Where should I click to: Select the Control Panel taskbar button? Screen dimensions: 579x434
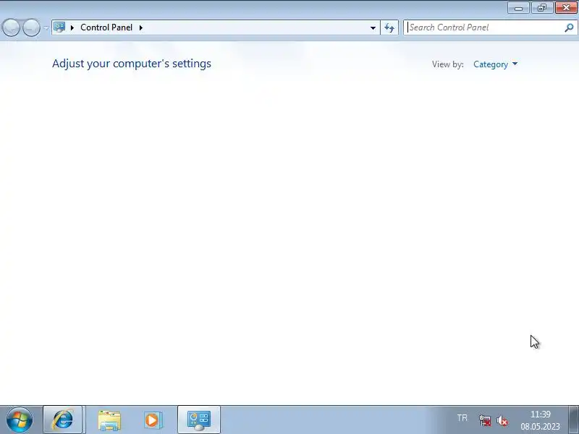198,420
